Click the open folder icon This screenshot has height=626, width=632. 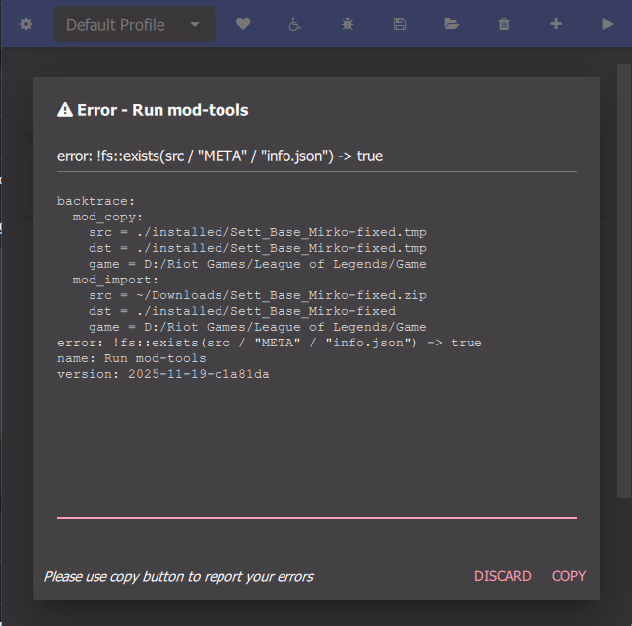[452, 24]
